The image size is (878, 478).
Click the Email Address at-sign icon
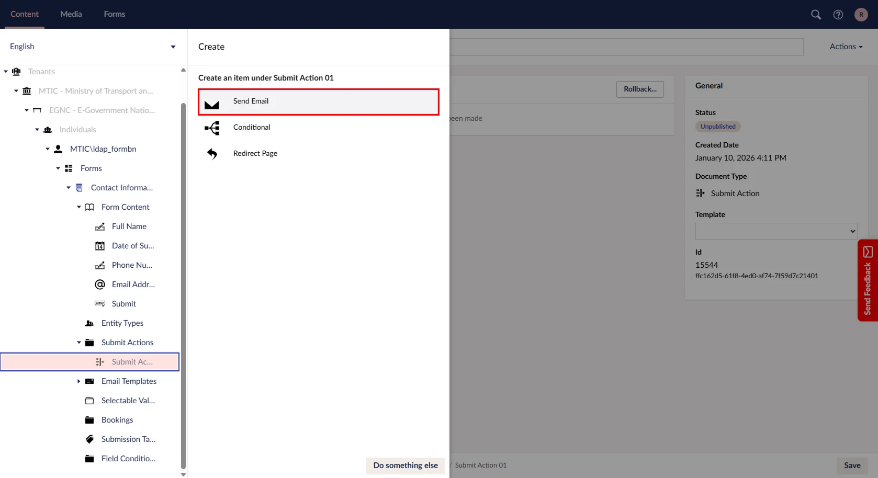(x=100, y=284)
